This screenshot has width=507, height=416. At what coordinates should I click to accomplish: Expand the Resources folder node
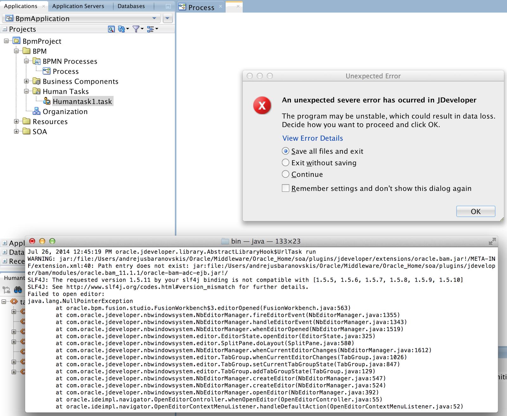click(x=16, y=121)
